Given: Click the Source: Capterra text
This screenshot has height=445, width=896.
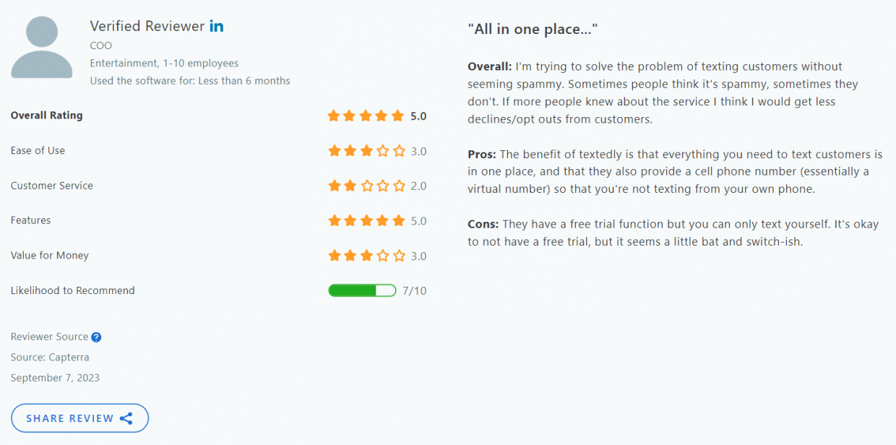Looking at the screenshot, I should tap(50, 357).
